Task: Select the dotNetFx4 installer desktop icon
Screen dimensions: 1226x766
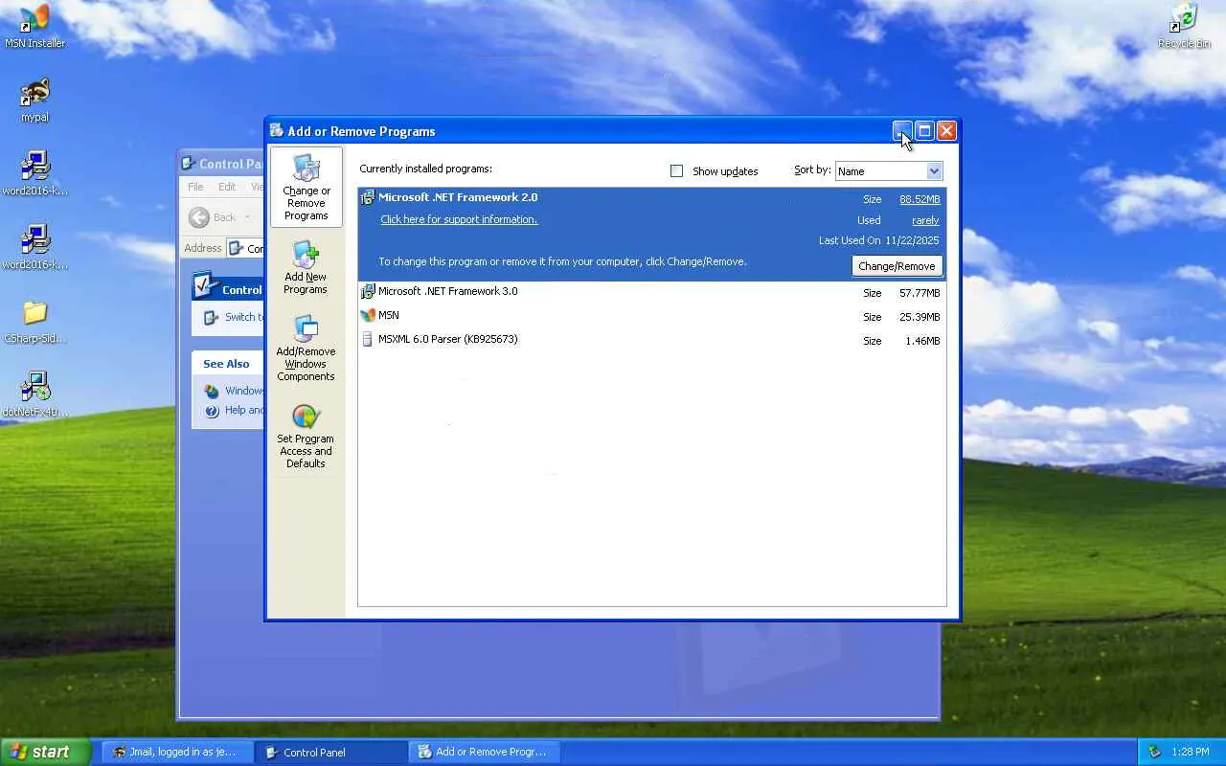Action: pos(34,394)
